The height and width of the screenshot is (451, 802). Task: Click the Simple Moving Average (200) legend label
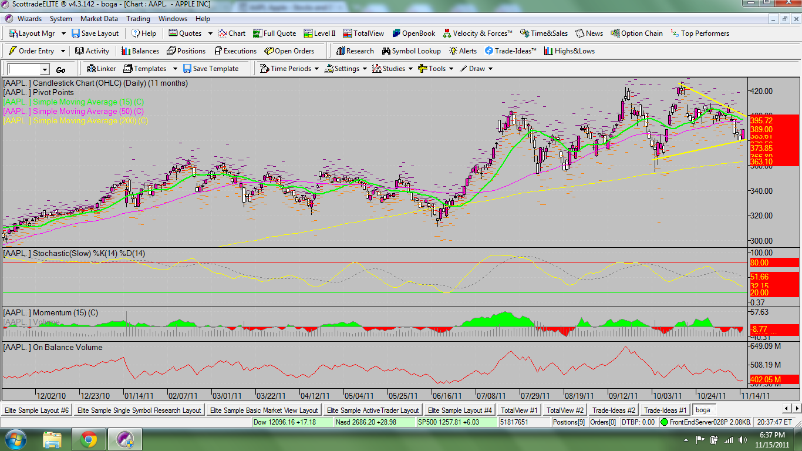tap(76, 121)
